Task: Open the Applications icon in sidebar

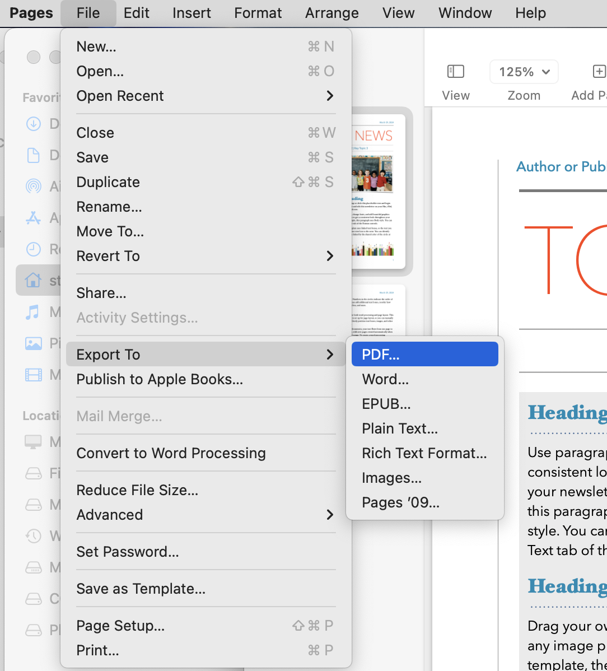Action: (34, 218)
